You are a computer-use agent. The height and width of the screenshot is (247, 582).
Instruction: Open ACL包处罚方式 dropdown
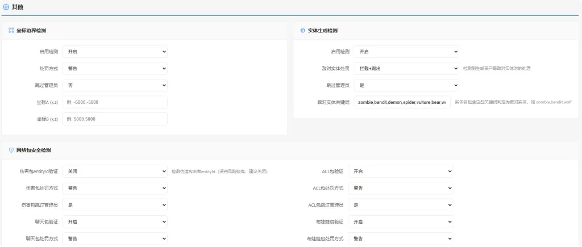pos(401,188)
